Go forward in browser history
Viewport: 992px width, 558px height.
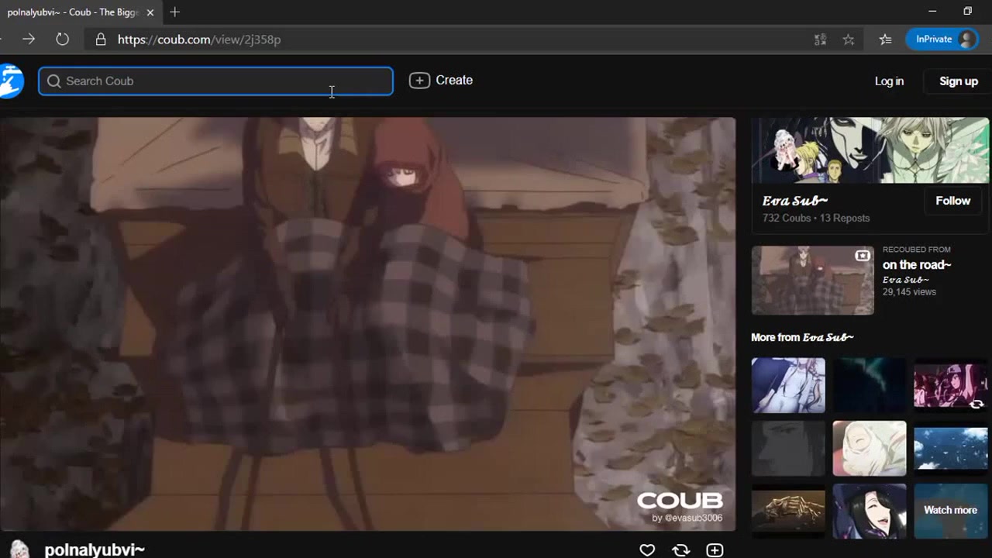click(x=29, y=40)
